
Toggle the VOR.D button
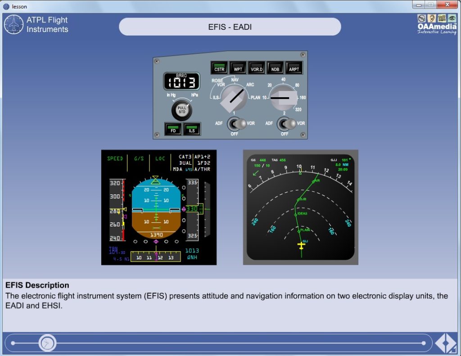point(257,68)
